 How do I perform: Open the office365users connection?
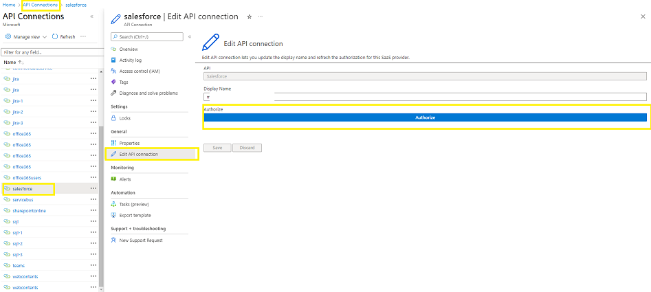[27, 177]
